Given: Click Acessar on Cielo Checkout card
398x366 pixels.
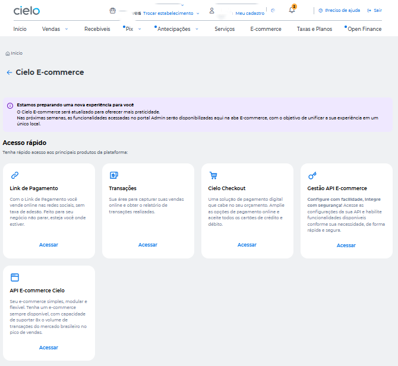Looking at the screenshot, I should coord(247,245).
